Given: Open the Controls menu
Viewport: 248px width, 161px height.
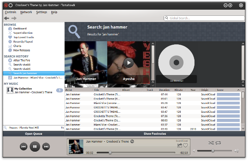Looking at the screenshot, I should coord(11,12).
